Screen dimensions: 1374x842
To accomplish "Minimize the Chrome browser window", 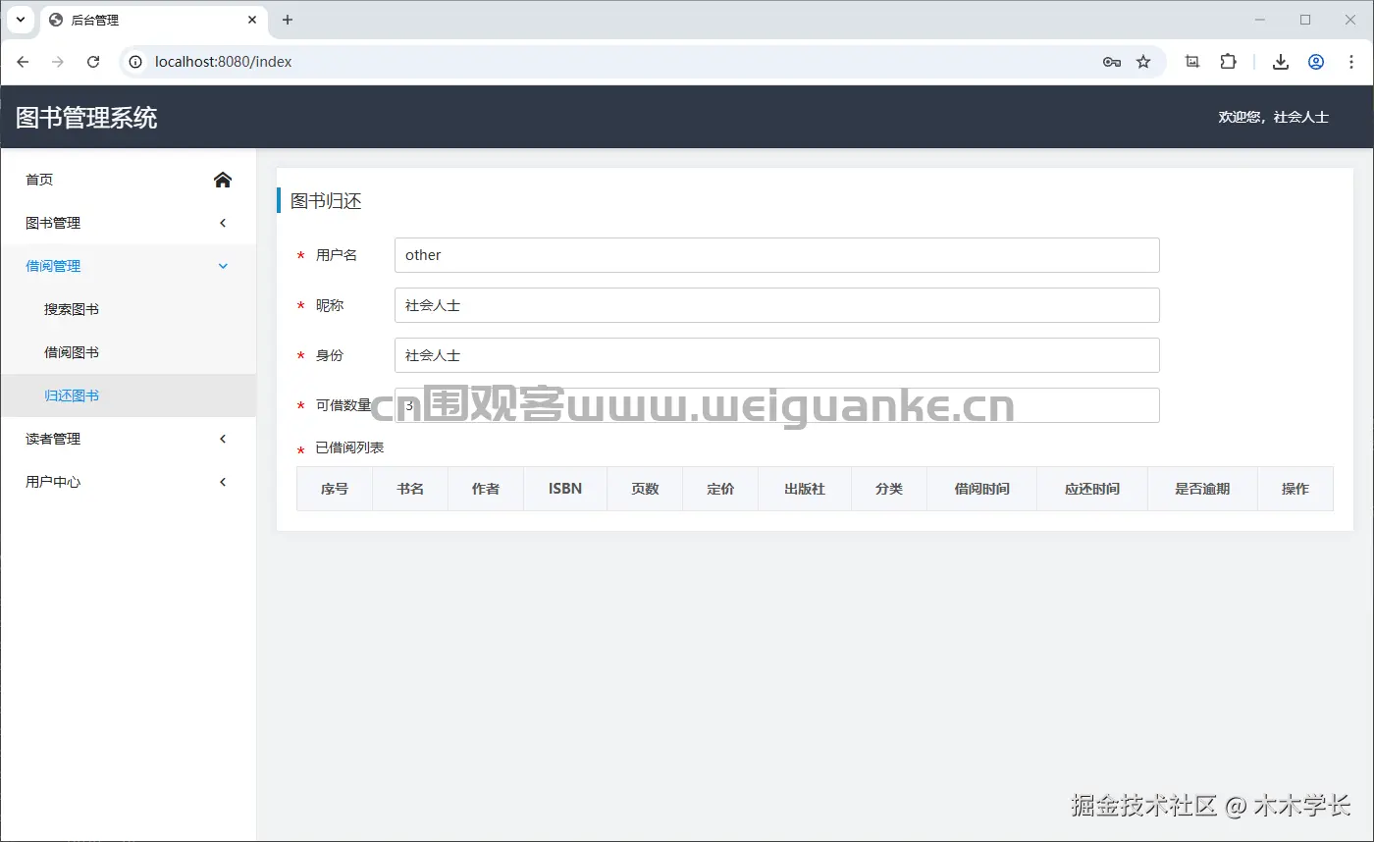I will pyautogui.click(x=1260, y=20).
